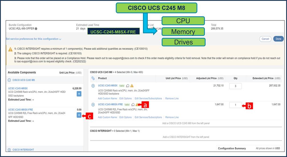Collapse CISCO UCS C245 M8 category
Screen dimensions: 287x157
click(x=9, y=80)
